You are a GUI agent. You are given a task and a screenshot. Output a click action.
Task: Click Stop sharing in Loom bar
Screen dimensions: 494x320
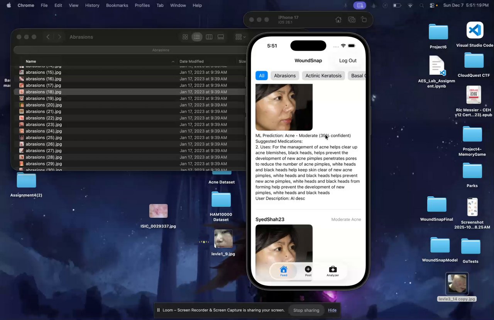306,310
